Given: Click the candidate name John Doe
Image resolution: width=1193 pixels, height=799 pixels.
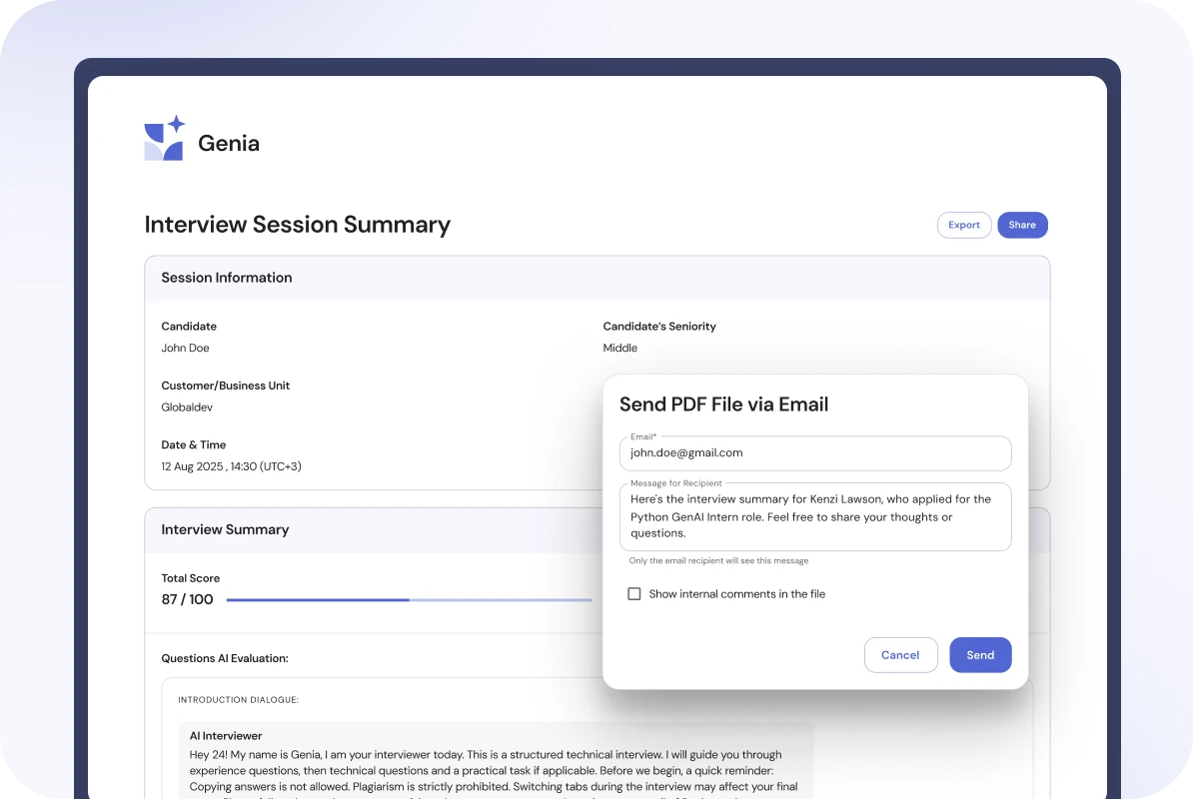Looking at the screenshot, I should click(185, 349).
